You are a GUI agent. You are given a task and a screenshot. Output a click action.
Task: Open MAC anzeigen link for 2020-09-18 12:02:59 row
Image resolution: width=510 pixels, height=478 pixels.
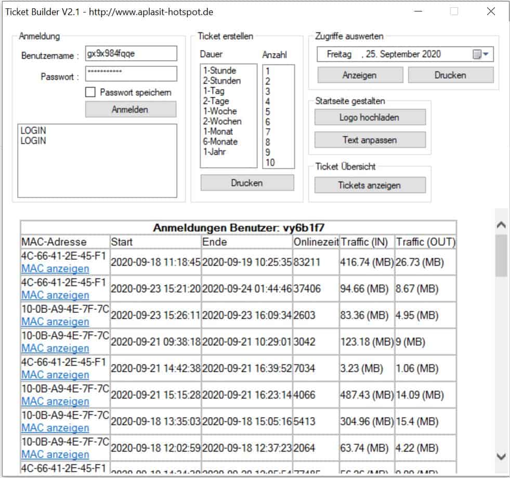tap(55, 454)
